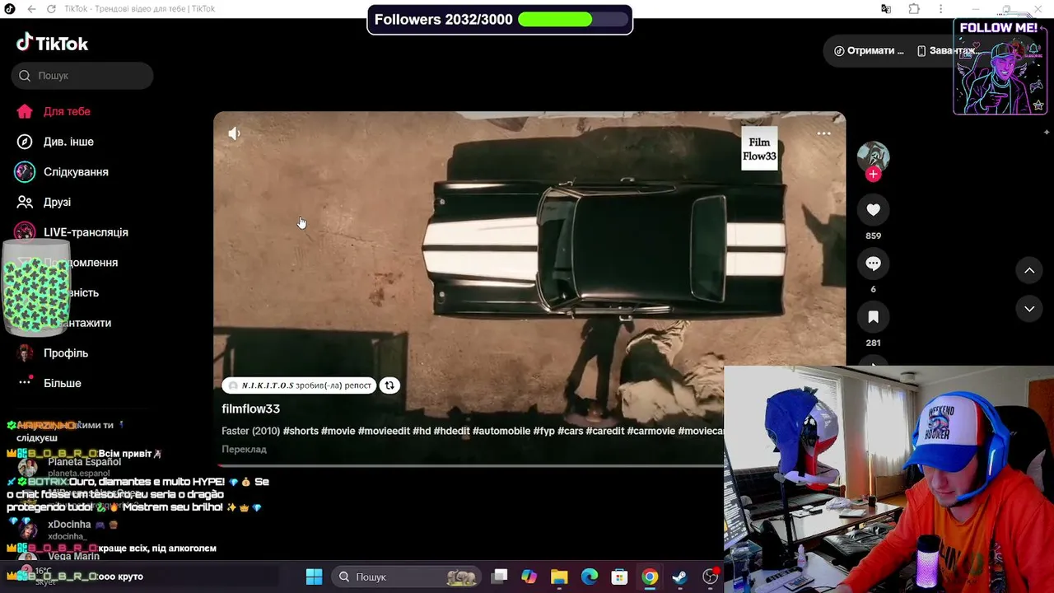Open the 'Профіль' page
The image size is (1054, 593).
click(x=66, y=353)
